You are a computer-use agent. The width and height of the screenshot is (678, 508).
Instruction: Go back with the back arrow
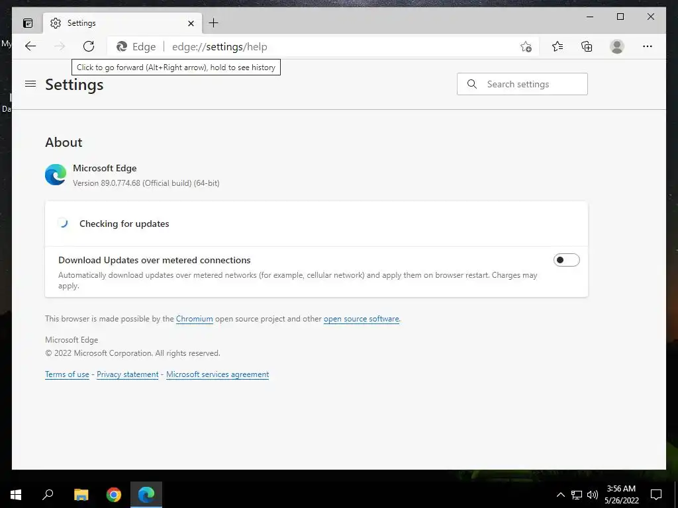(x=30, y=46)
